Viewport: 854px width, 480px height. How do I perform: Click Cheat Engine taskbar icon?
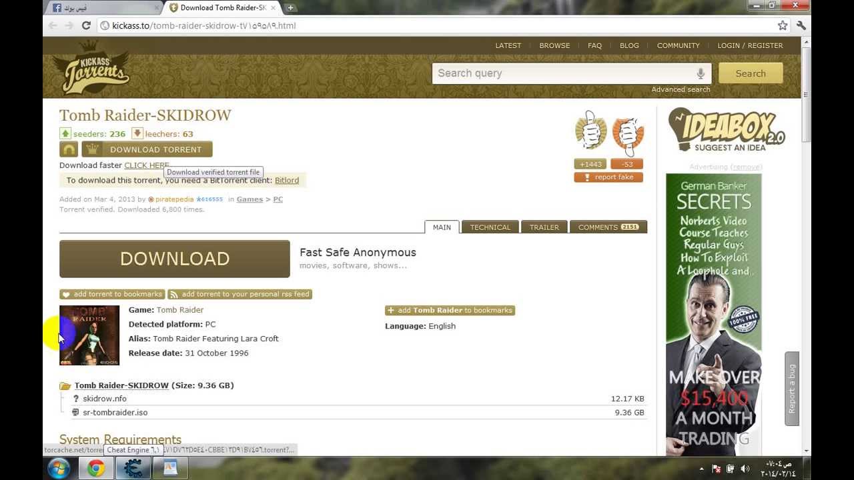[x=133, y=468]
